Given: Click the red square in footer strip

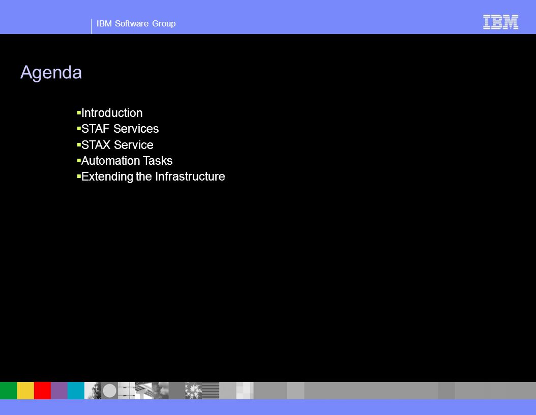Looking at the screenshot, I should click(42, 391).
